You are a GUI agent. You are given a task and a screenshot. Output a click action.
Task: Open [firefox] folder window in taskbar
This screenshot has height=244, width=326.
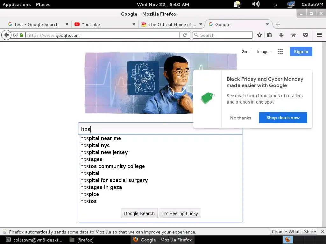(82, 240)
